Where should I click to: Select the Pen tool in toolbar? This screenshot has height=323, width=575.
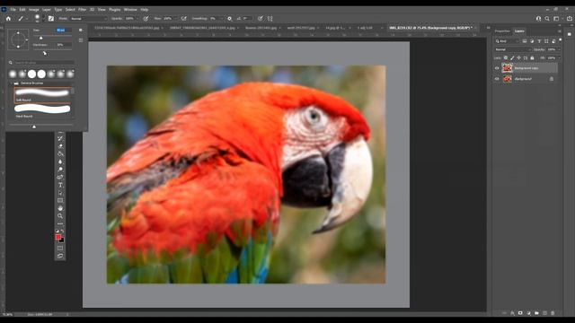point(60,178)
